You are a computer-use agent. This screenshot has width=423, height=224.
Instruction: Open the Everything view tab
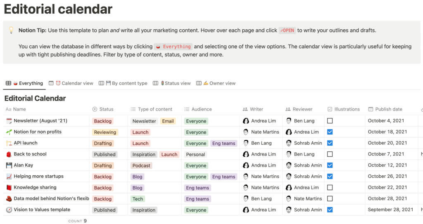pyautogui.click(x=24, y=83)
